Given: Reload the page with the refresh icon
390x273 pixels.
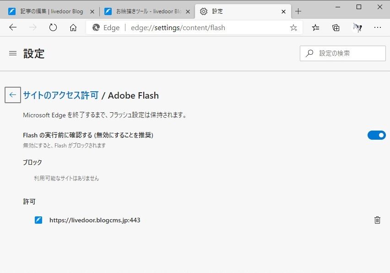Looking at the screenshot, I should [53, 27].
